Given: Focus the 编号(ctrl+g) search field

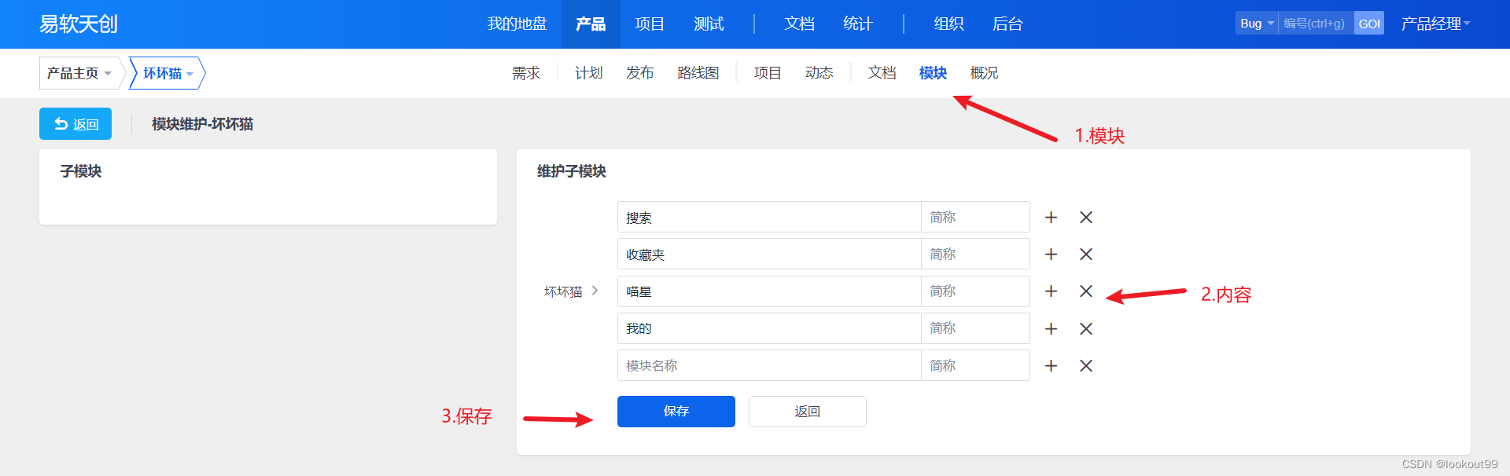Looking at the screenshot, I should (1316, 24).
